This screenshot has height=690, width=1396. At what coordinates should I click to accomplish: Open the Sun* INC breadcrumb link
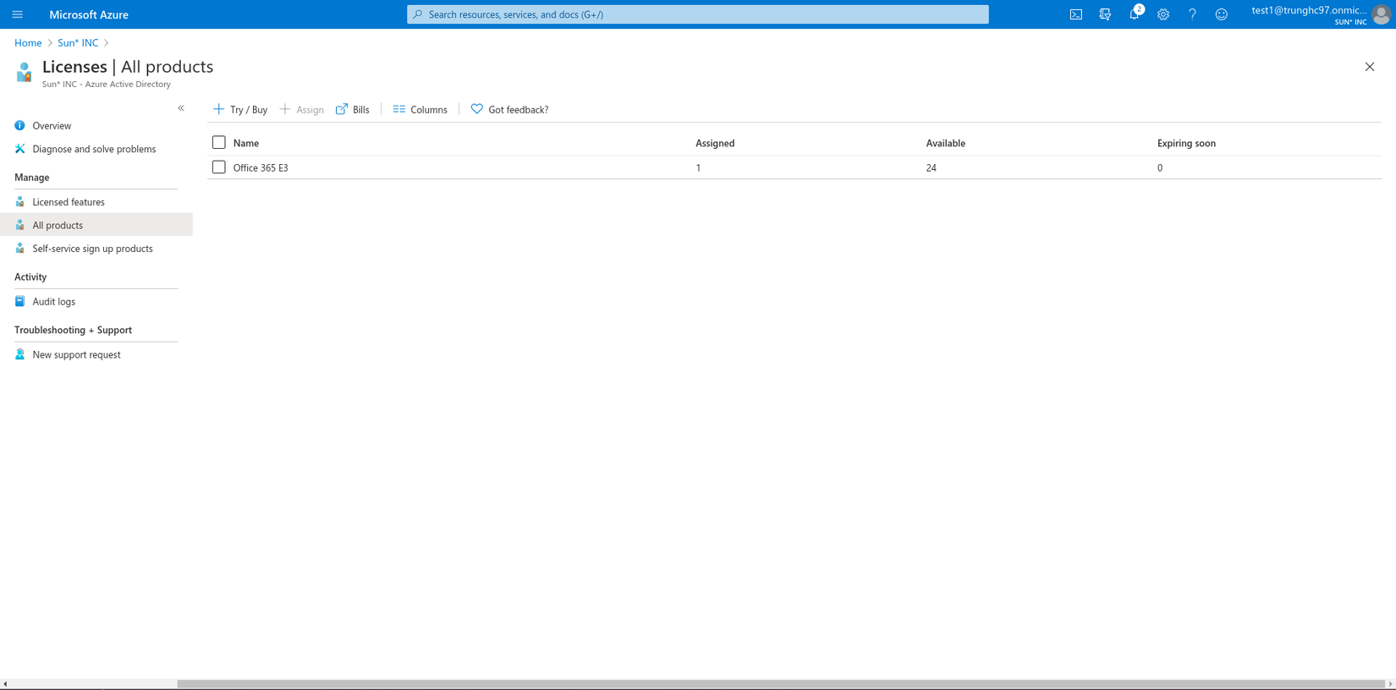coord(78,43)
